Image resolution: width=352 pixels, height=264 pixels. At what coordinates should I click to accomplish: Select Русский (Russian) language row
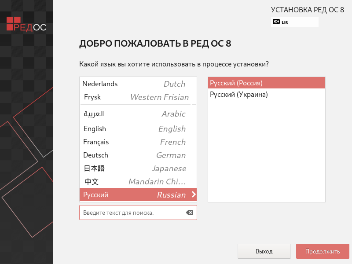click(138, 194)
